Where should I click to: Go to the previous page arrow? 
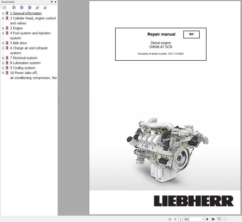coord(175,219)
